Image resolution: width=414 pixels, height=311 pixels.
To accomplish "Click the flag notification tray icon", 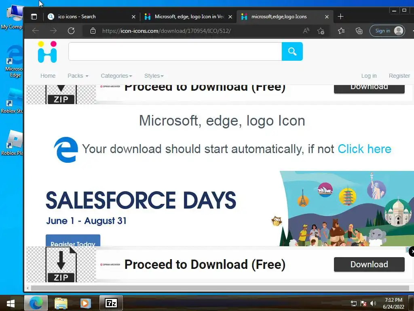I will click(363, 303).
